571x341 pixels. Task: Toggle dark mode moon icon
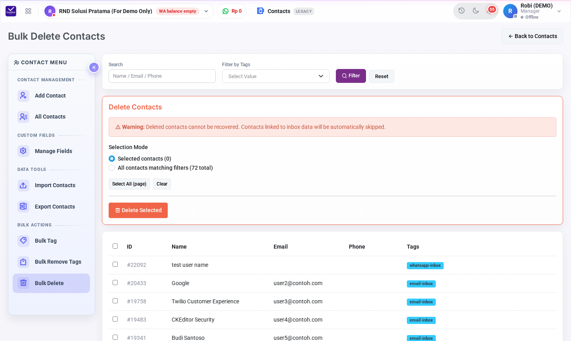[x=476, y=11]
